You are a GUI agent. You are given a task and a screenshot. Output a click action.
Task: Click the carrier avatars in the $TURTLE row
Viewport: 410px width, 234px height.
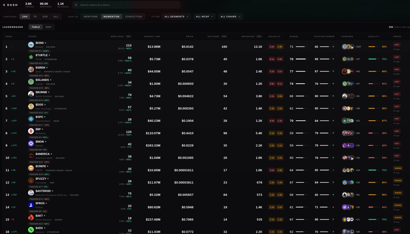[348, 59]
